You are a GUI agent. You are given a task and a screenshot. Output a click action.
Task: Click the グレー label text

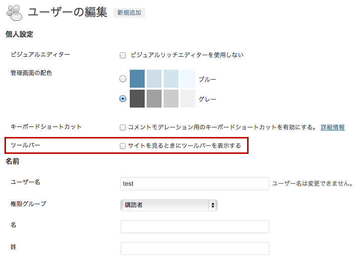207,99
